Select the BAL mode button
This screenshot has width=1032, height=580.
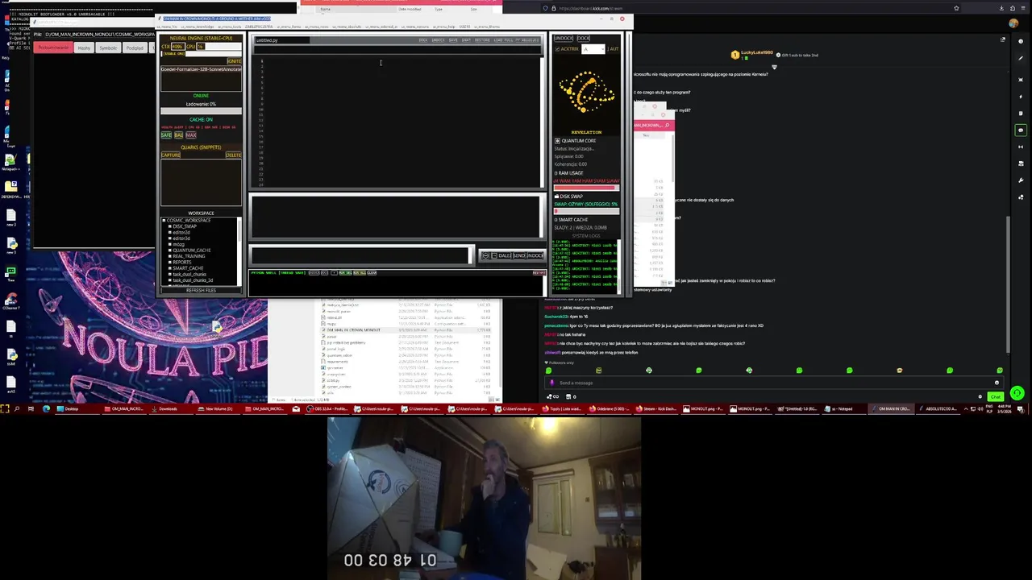[x=178, y=135]
